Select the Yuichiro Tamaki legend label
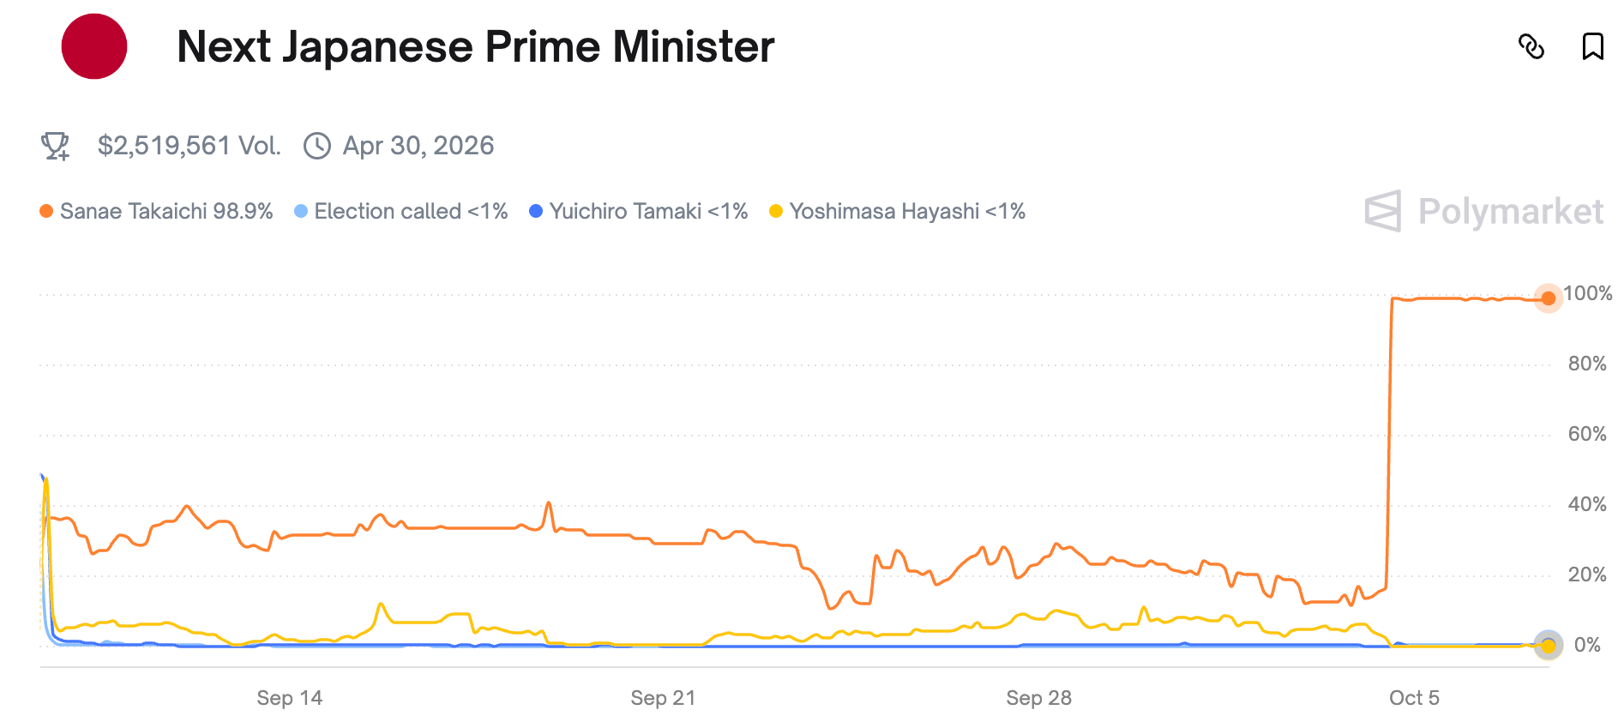 click(648, 211)
